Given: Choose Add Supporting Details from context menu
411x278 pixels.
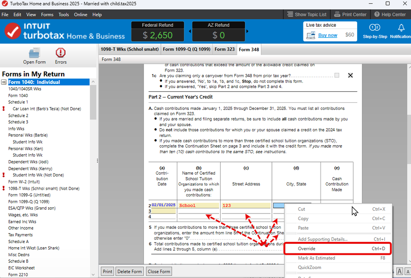Looking at the screenshot, I should pos(339,239).
